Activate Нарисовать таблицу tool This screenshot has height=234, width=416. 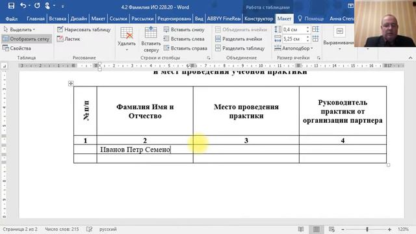[84, 29]
